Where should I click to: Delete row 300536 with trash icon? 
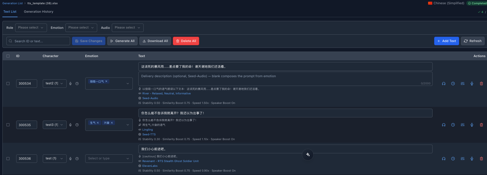[x=481, y=159]
